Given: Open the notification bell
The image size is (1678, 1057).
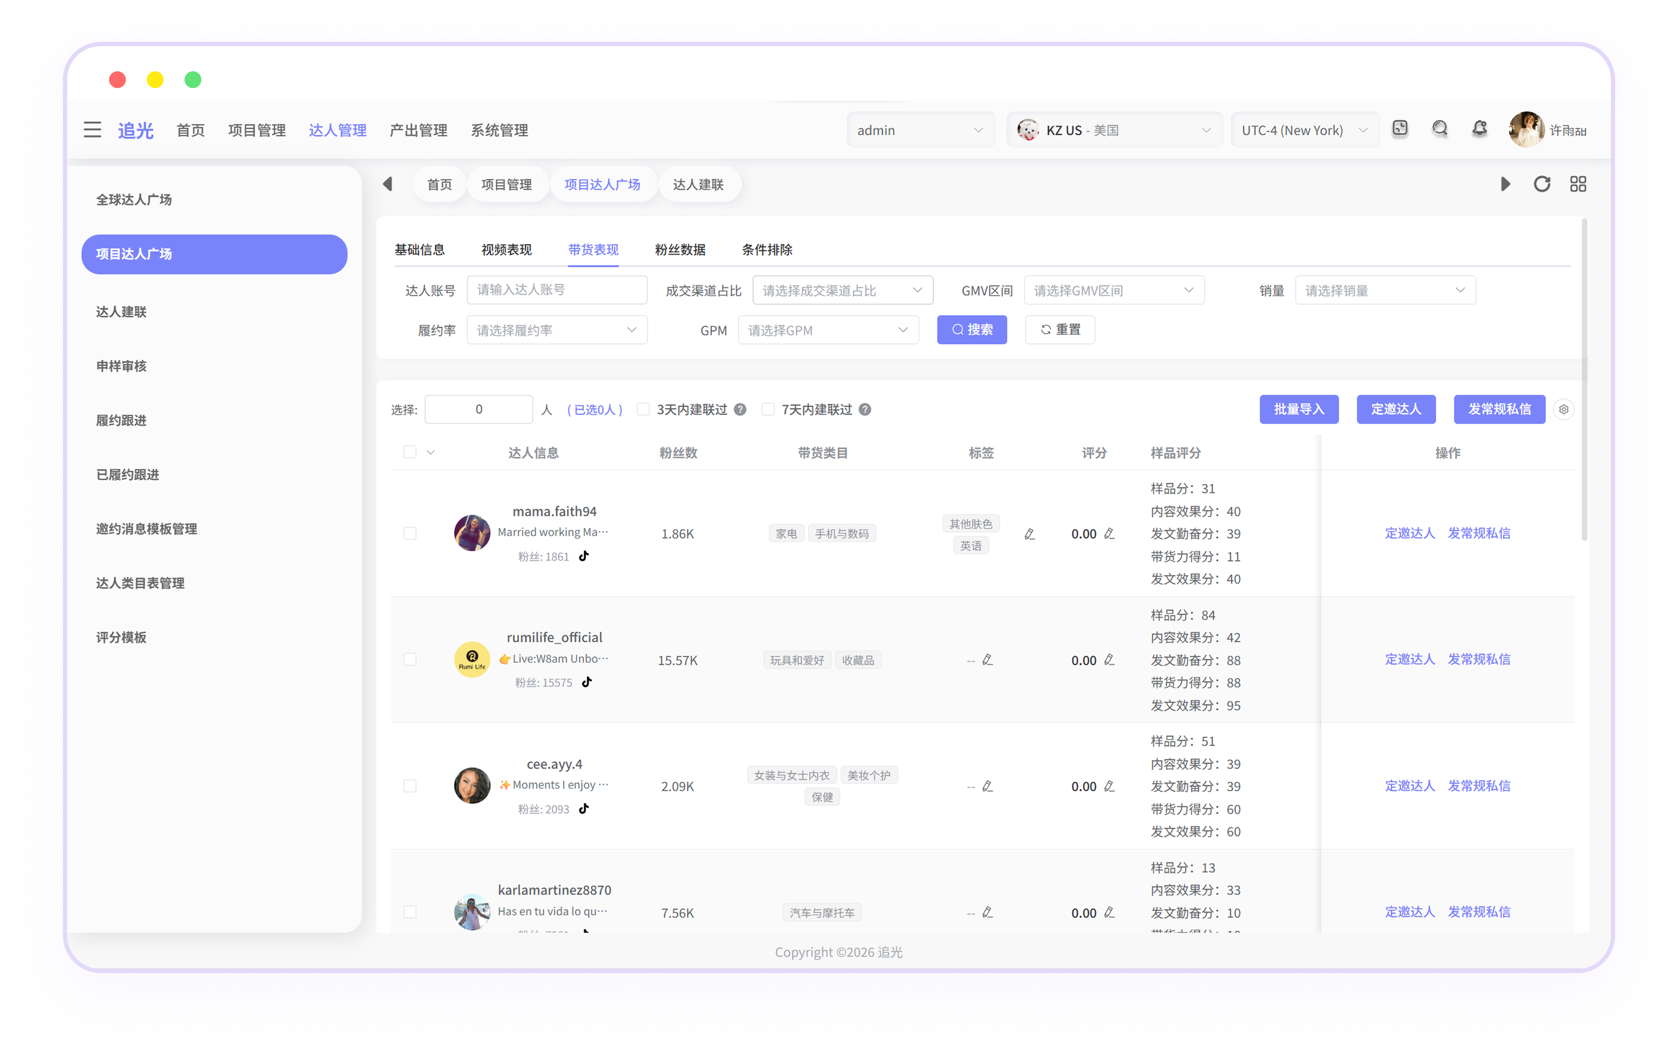Looking at the screenshot, I should tap(1479, 129).
